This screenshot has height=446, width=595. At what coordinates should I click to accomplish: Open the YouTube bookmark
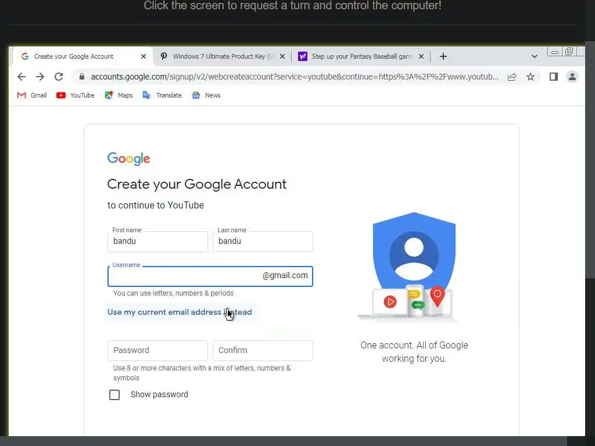click(x=75, y=95)
